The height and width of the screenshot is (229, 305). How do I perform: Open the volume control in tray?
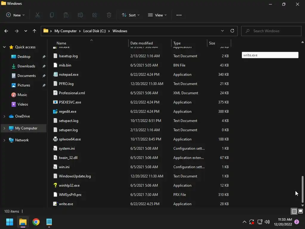coord(267,222)
